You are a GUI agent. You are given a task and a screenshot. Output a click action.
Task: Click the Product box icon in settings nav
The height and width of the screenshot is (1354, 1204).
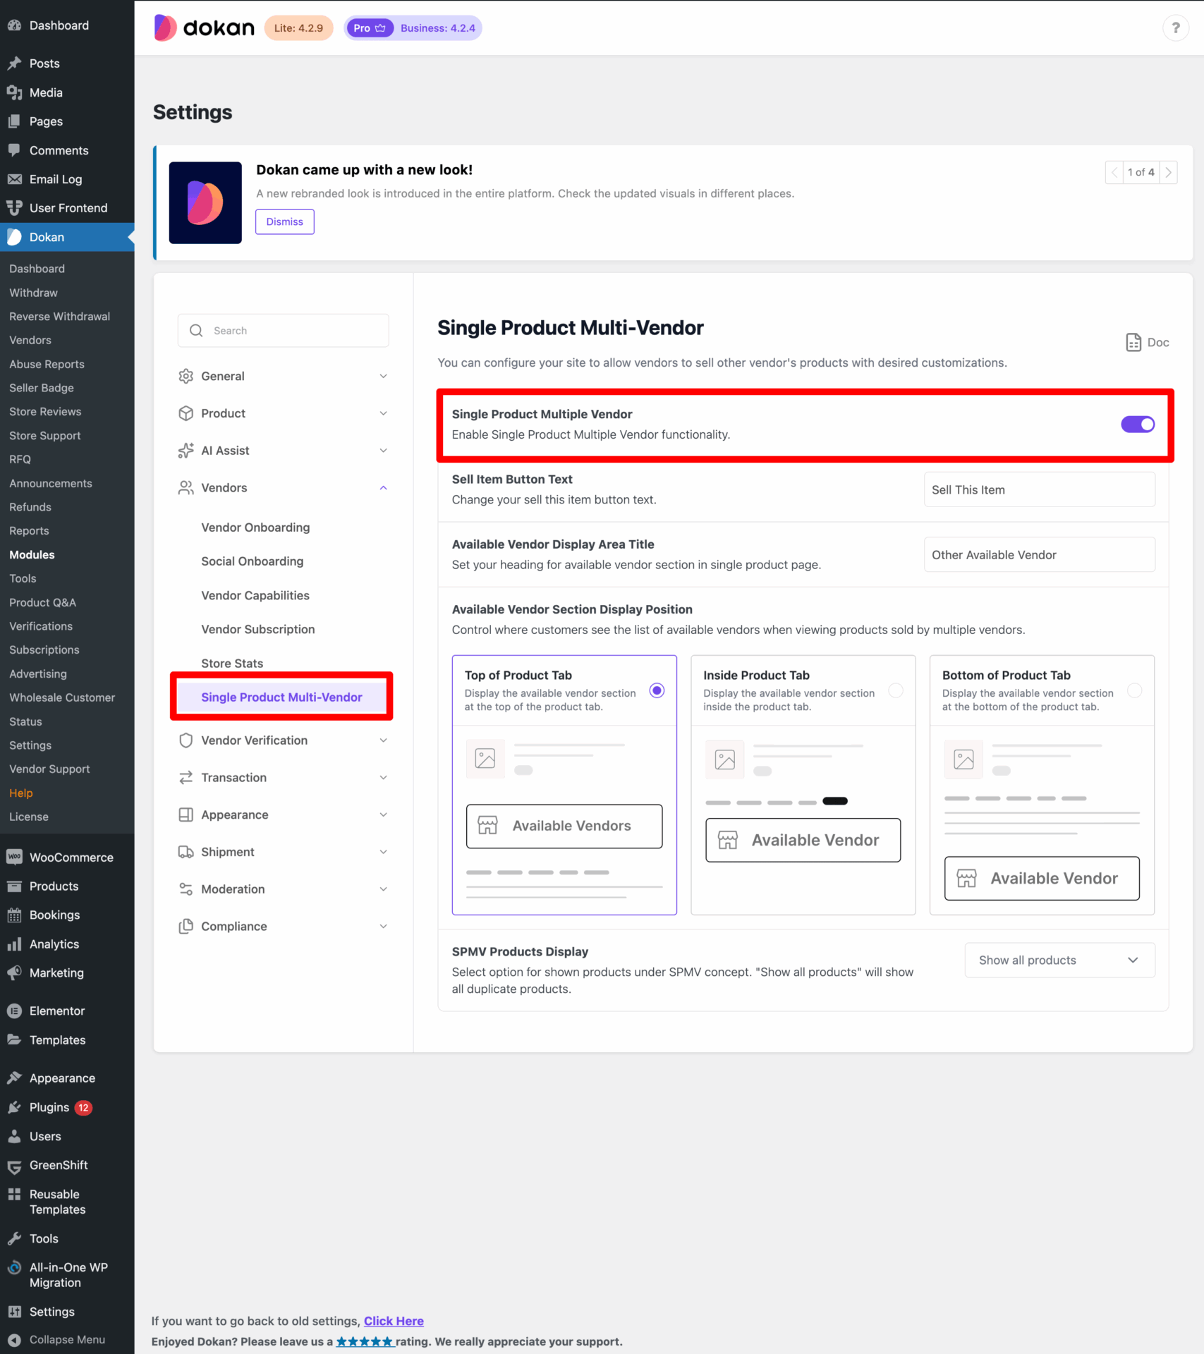coord(185,413)
